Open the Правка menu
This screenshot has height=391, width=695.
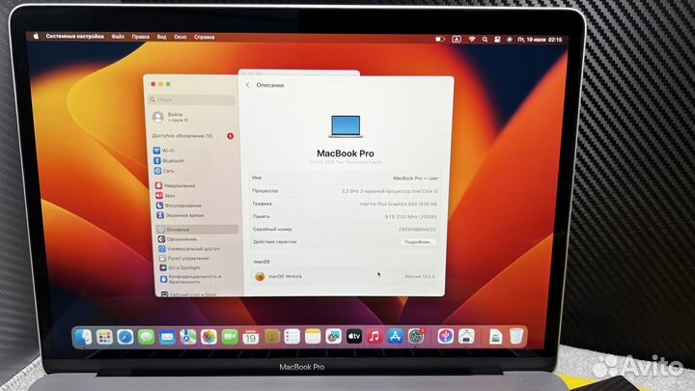[141, 37]
